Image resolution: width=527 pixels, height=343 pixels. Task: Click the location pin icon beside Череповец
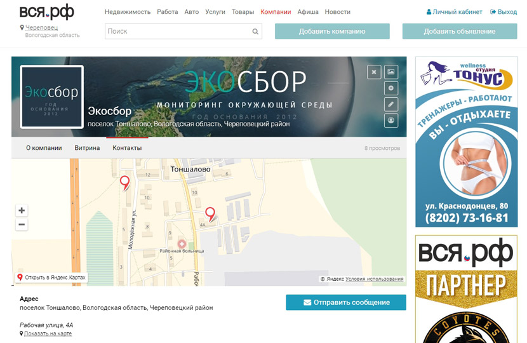[x=22, y=27]
